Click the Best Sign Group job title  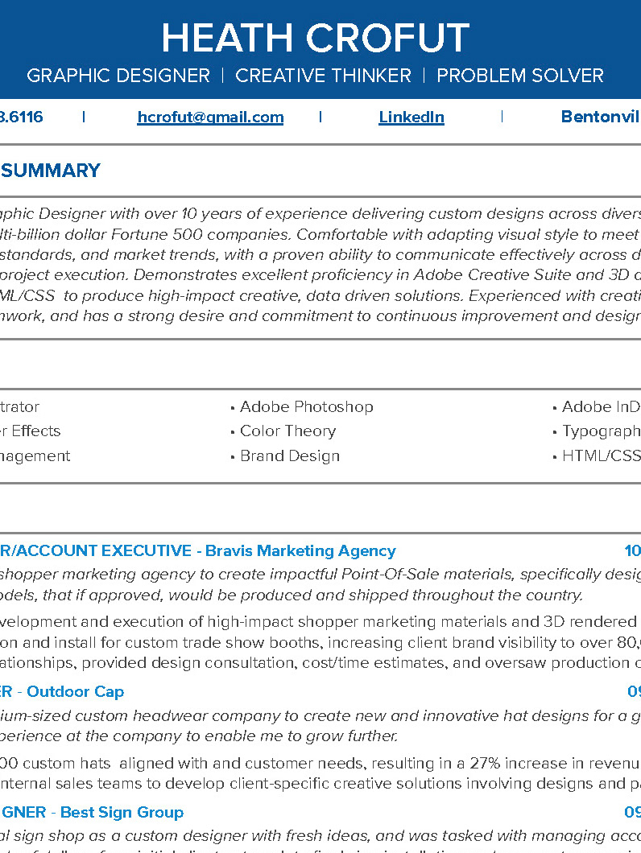tap(92, 812)
